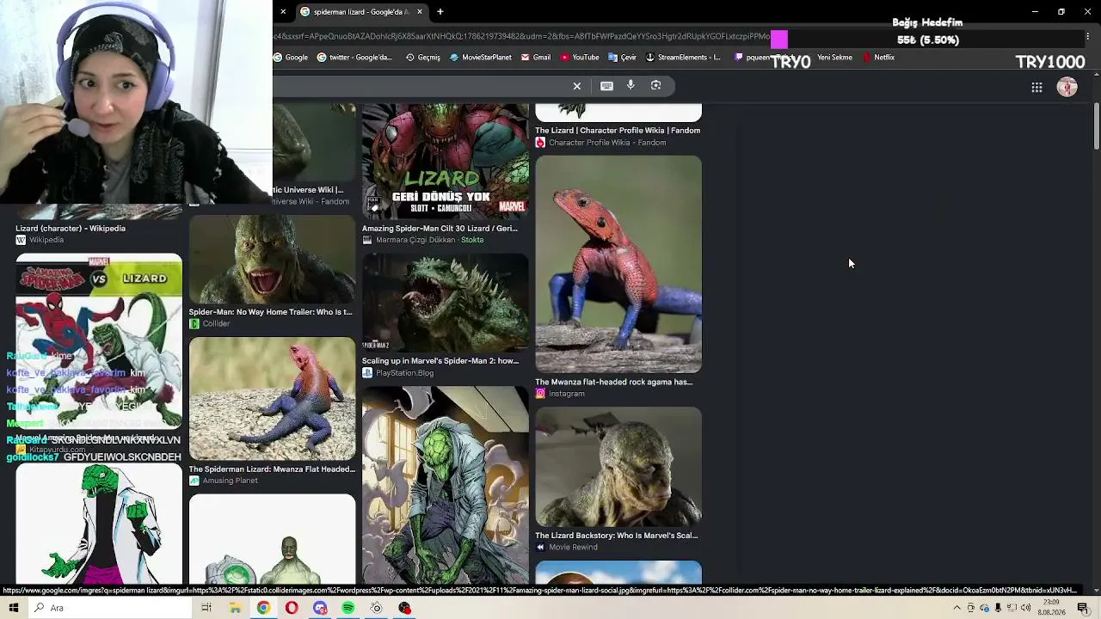
Task: Open 'Amazing Spider-Man Cilt 30 Lizard' title
Action: (x=440, y=229)
